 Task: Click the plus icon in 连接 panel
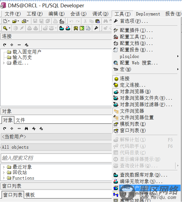coord(12,45)
